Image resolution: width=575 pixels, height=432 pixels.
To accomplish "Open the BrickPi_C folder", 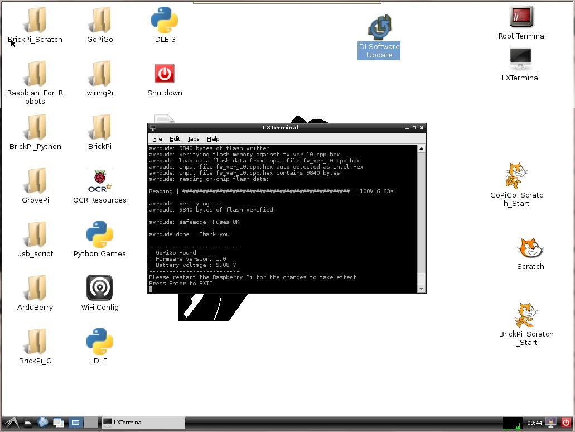I will [x=35, y=342].
